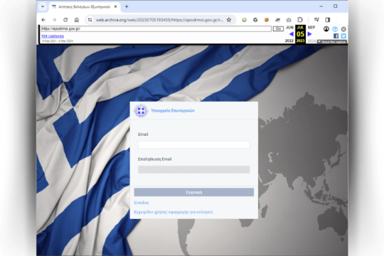This screenshot has height=256, width=384.
Task: Open the Extensions puzzle-piece menu
Action: (x=300, y=20)
